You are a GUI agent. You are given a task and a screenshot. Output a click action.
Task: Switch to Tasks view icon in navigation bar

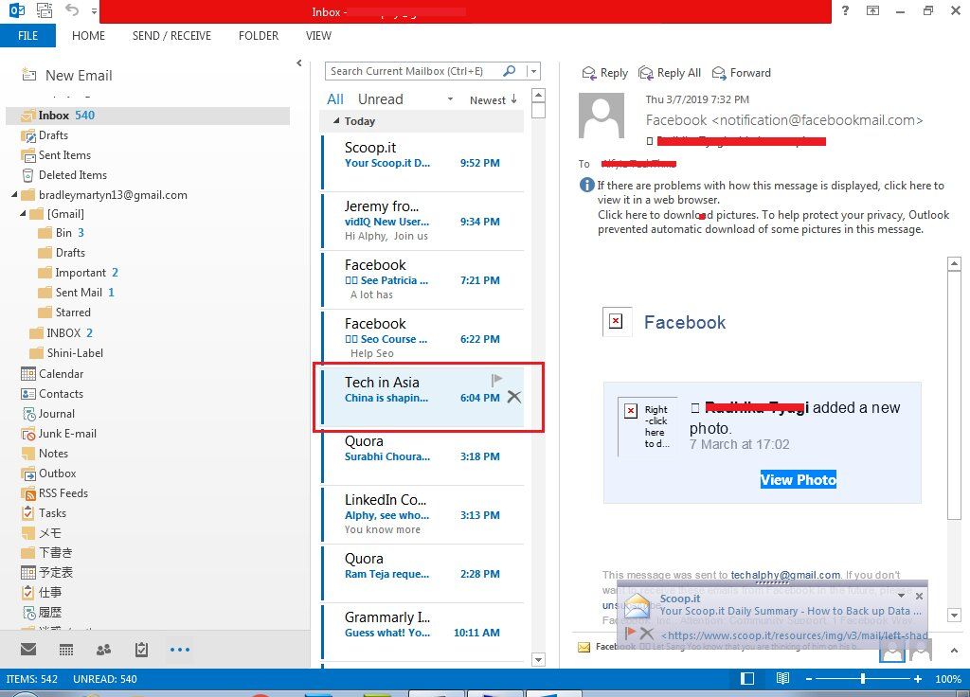pyautogui.click(x=142, y=650)
